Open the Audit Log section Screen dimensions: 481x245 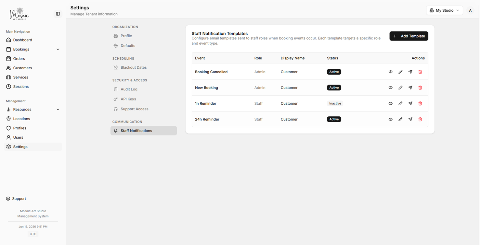(x=144, y=89)
